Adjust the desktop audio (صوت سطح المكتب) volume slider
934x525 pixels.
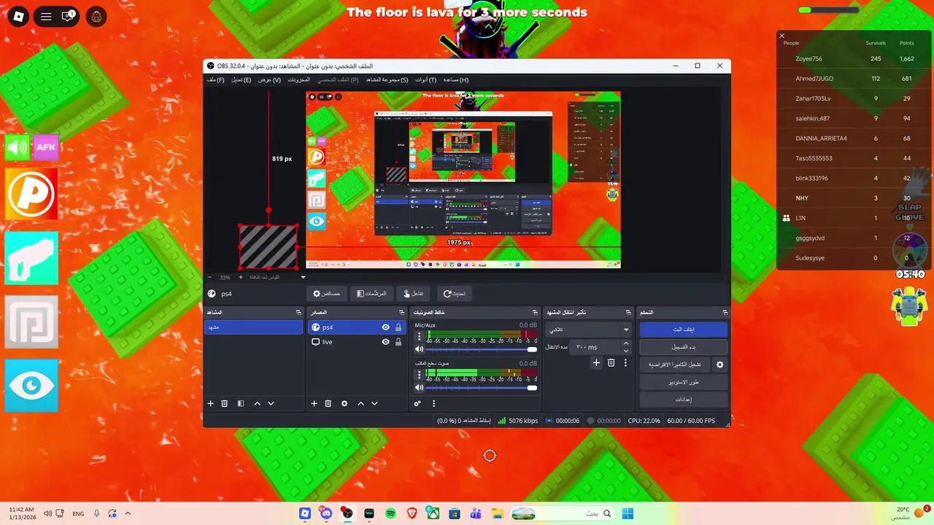(482, 387)
